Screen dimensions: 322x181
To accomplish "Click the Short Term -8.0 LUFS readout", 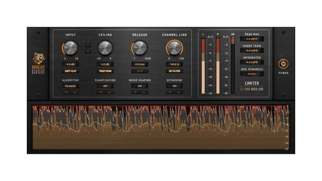I will 252,50.
